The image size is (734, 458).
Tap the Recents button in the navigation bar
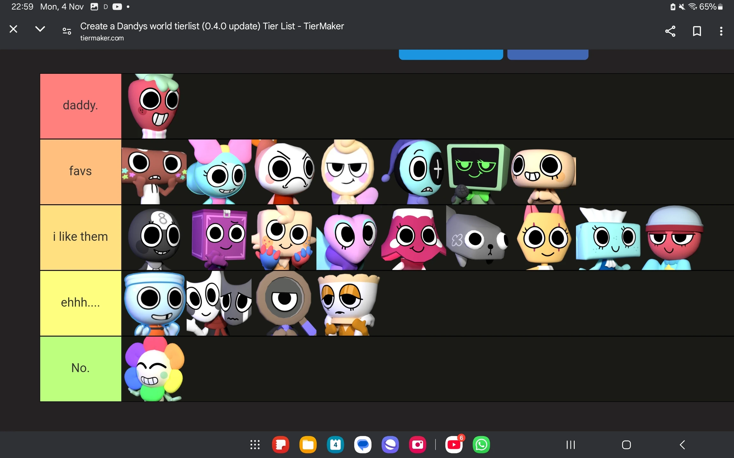tap(570, 445)
